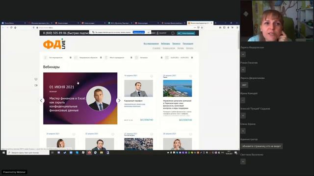Open the Вебинары navigation link
Viewport: 314px width, 176px height.
(165, 44)
